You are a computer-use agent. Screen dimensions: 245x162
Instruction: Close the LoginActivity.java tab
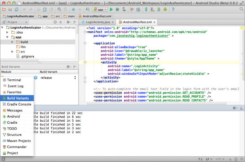113,22
